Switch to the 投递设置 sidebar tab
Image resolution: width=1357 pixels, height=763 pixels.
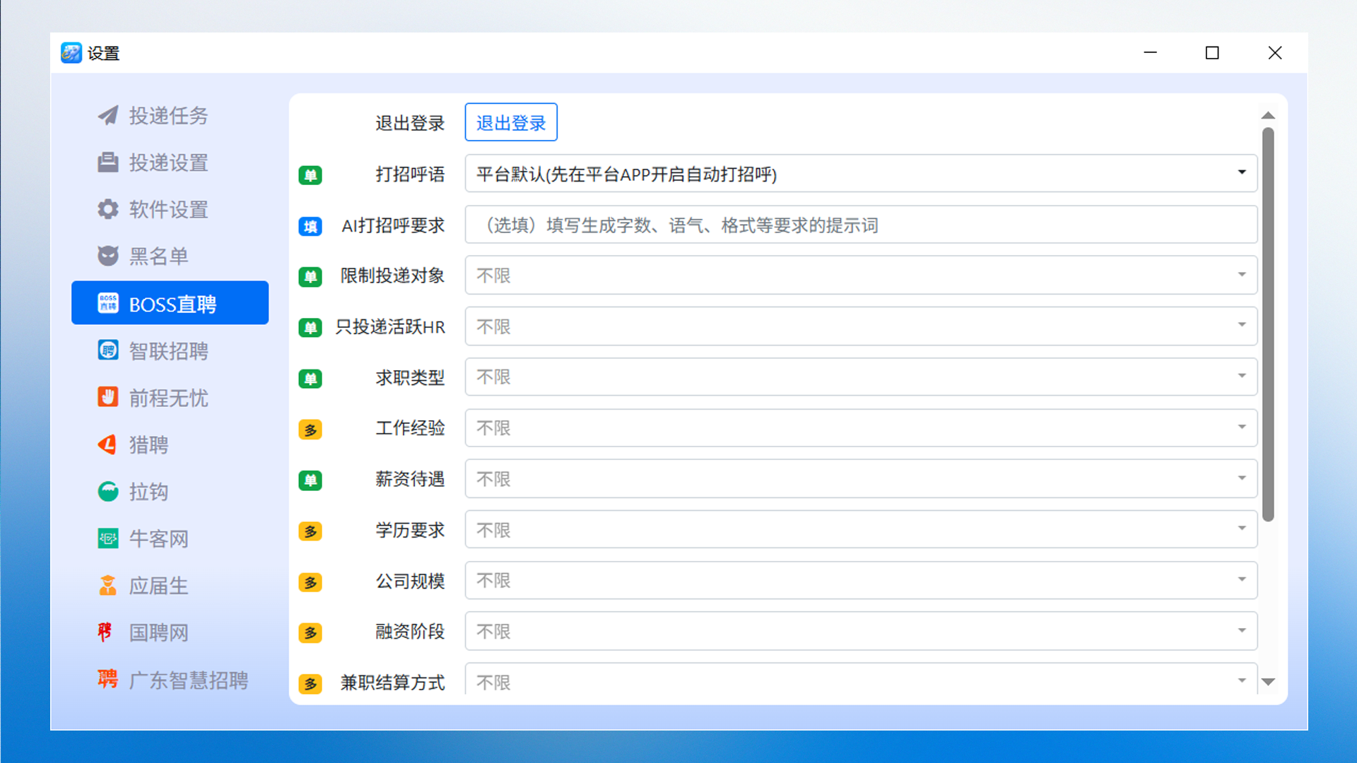[x=170, y=162]
